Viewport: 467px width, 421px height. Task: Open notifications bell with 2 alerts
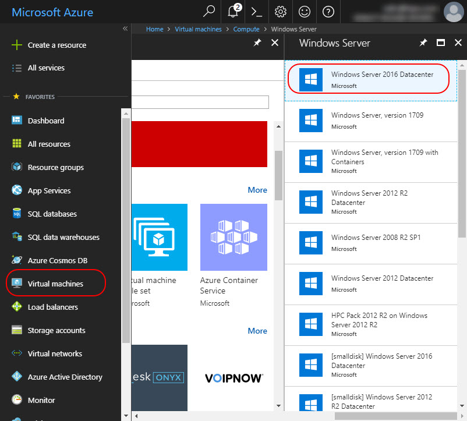(x=233, y=12)
